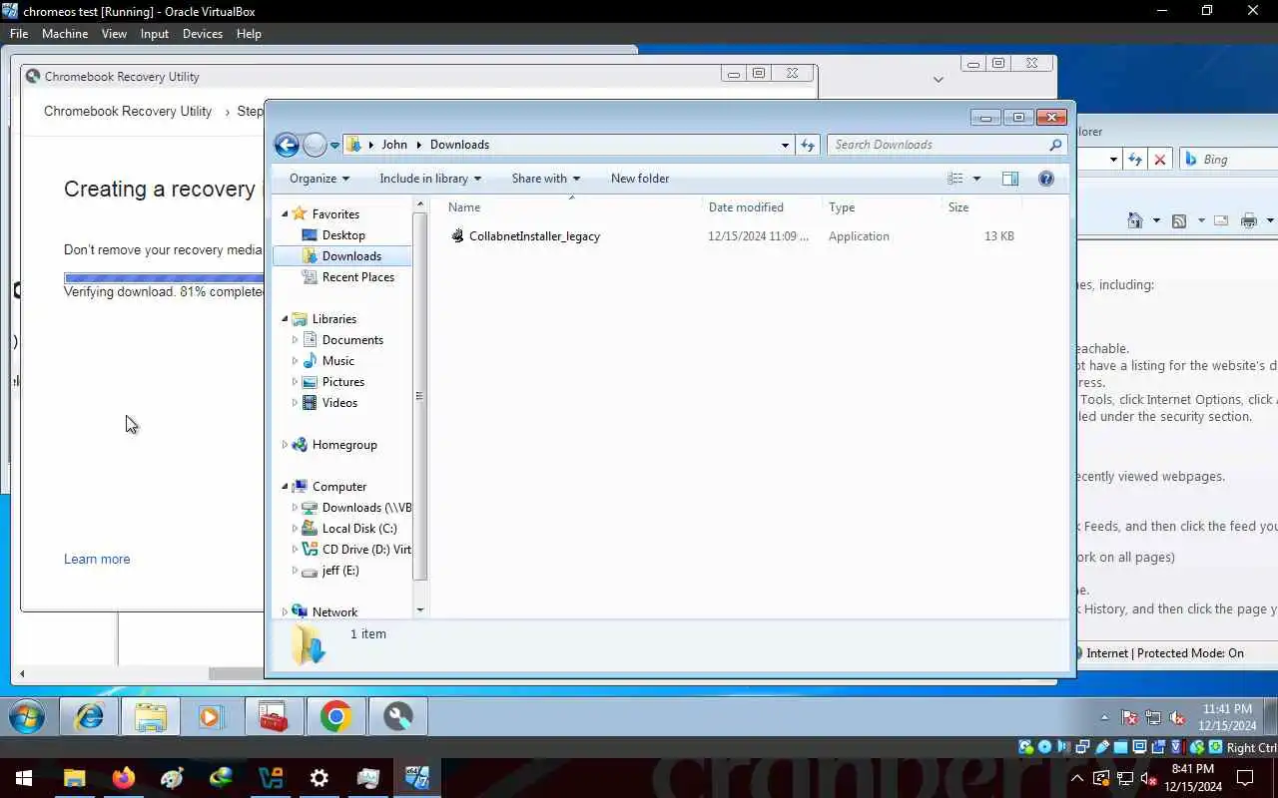Viewport: 1278px width, 798px height.
Task: Click the search magnifier icon
Action: click(x=1055, y=145)
